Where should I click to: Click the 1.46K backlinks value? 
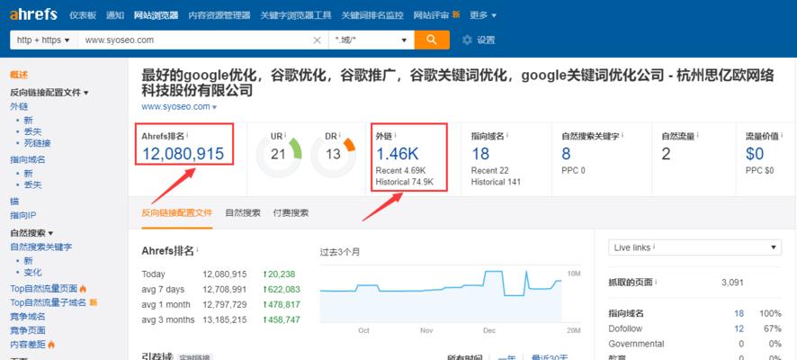click(398, 153)
